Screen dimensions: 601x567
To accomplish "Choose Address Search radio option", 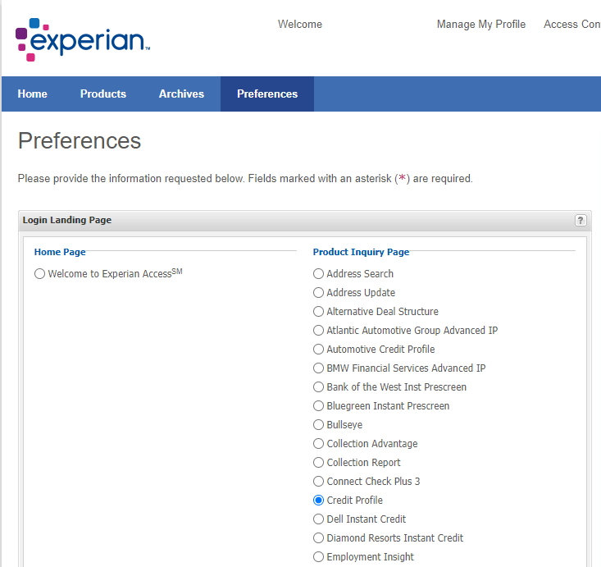I will [x=319, y=274].
